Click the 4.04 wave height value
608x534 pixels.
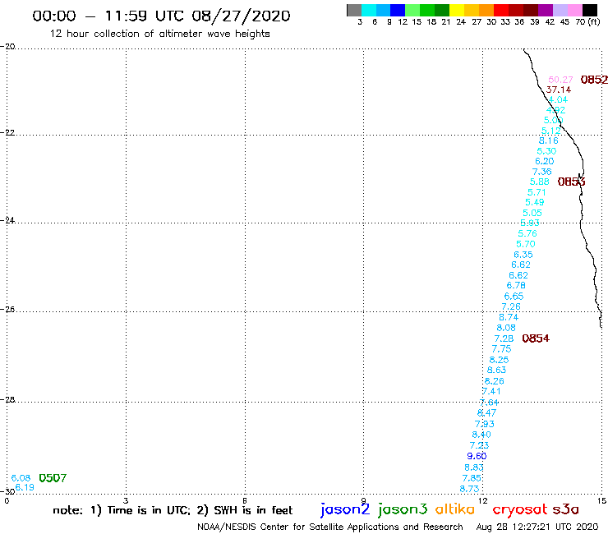click(x=558, y=99)
